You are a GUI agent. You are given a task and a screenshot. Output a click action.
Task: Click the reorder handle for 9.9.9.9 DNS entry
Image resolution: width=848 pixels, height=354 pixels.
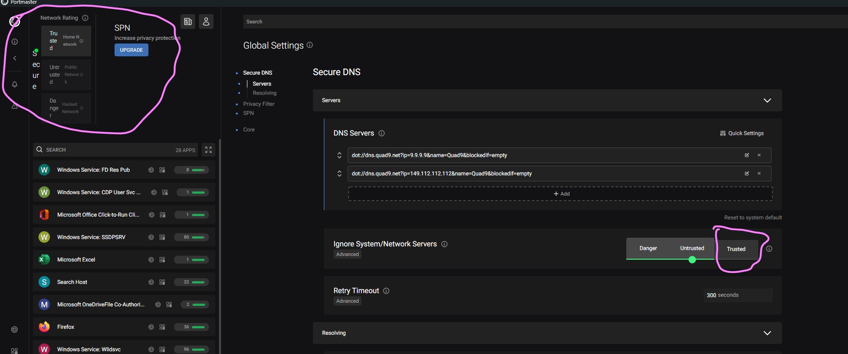(x=339, y=155)
